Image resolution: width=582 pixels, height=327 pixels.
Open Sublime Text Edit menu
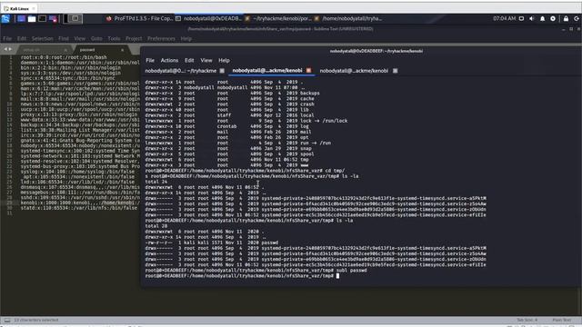coord(22,38)
